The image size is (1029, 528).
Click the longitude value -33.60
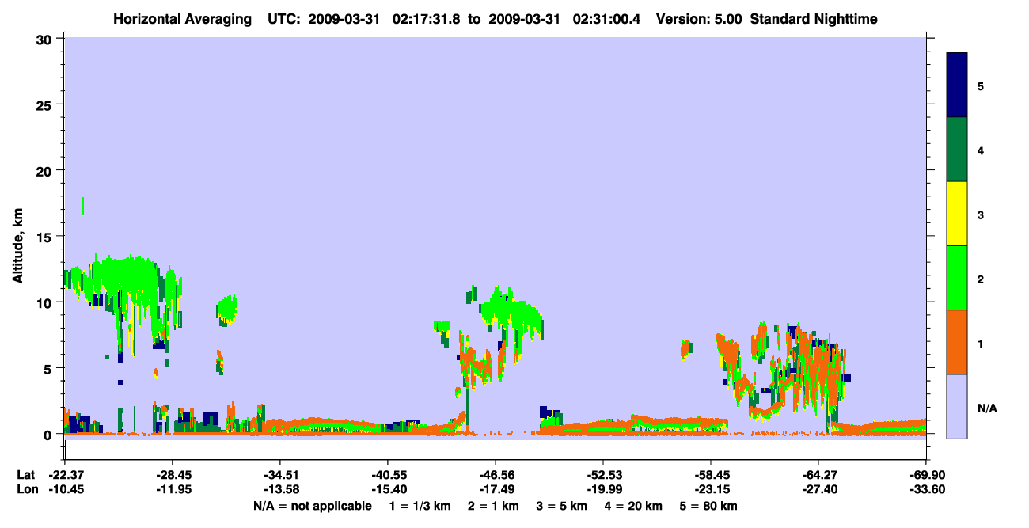pos(925,489)
